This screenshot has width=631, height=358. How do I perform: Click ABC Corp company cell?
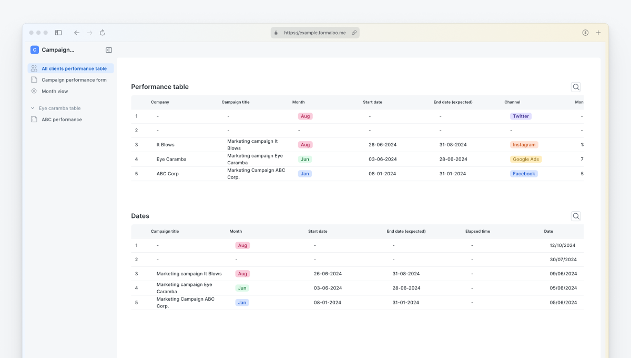168,174
